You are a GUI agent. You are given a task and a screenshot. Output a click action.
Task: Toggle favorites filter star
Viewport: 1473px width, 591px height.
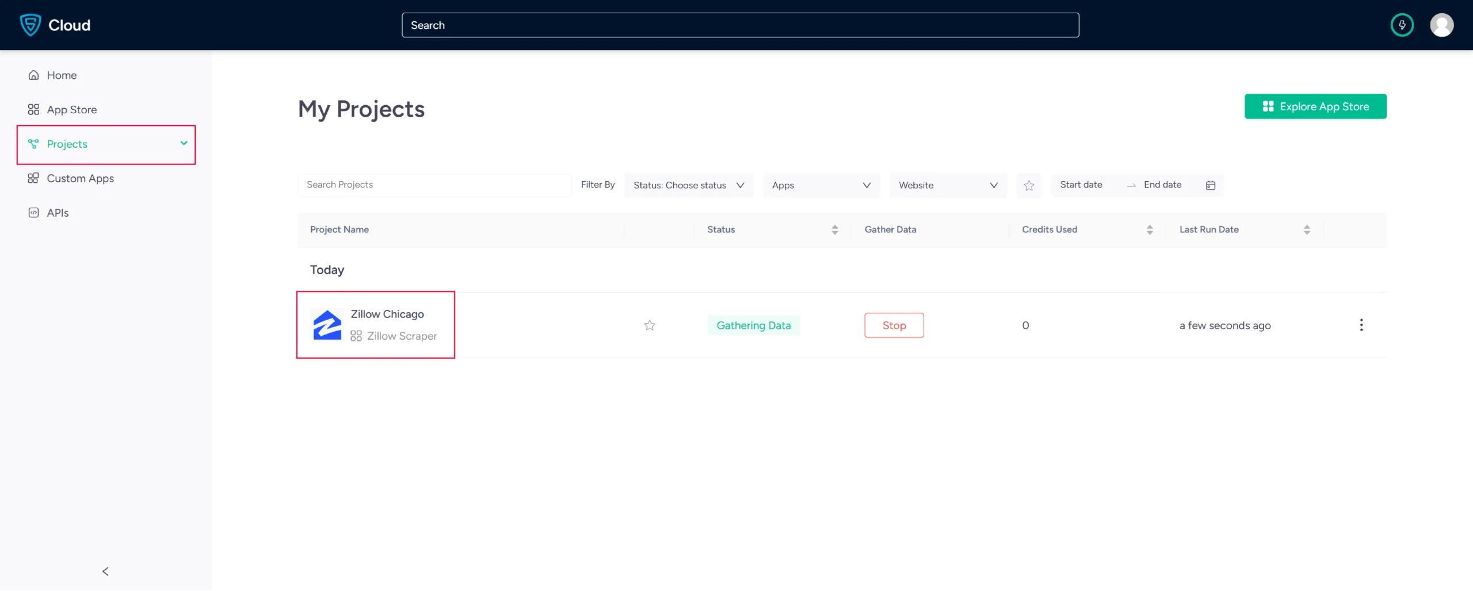pyautogui.click(x=1029, y=186)
